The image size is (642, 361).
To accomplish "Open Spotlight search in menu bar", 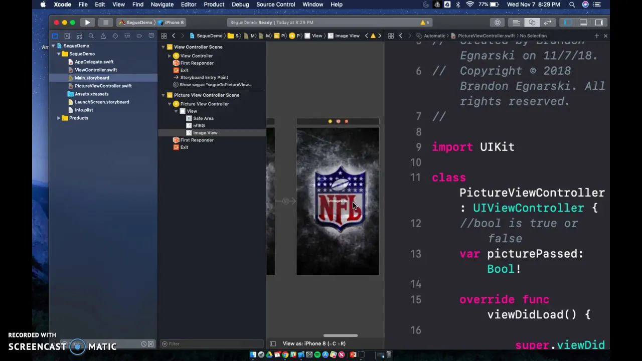I will point(572,5).
